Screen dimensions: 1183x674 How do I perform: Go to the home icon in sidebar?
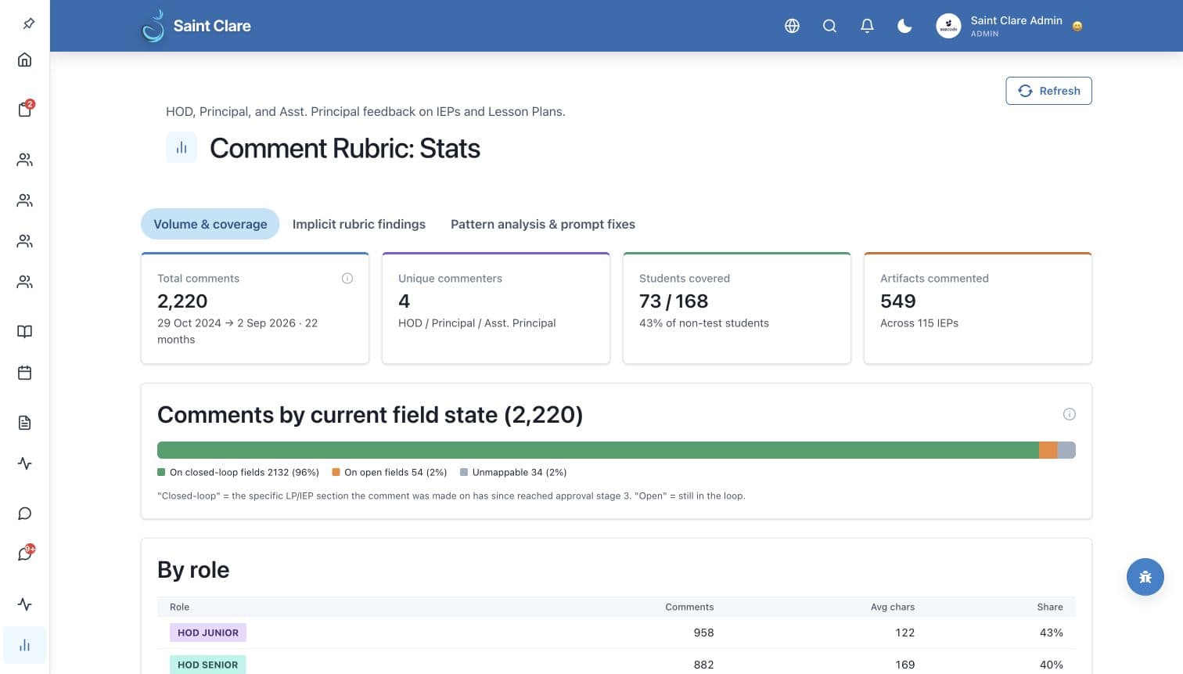[x=25, y=59]
